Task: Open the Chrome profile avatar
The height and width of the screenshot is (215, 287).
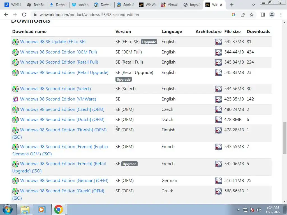Action: [x=272, y=15]
